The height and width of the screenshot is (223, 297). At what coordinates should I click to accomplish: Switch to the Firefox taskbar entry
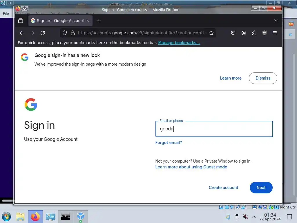[35, 217]
